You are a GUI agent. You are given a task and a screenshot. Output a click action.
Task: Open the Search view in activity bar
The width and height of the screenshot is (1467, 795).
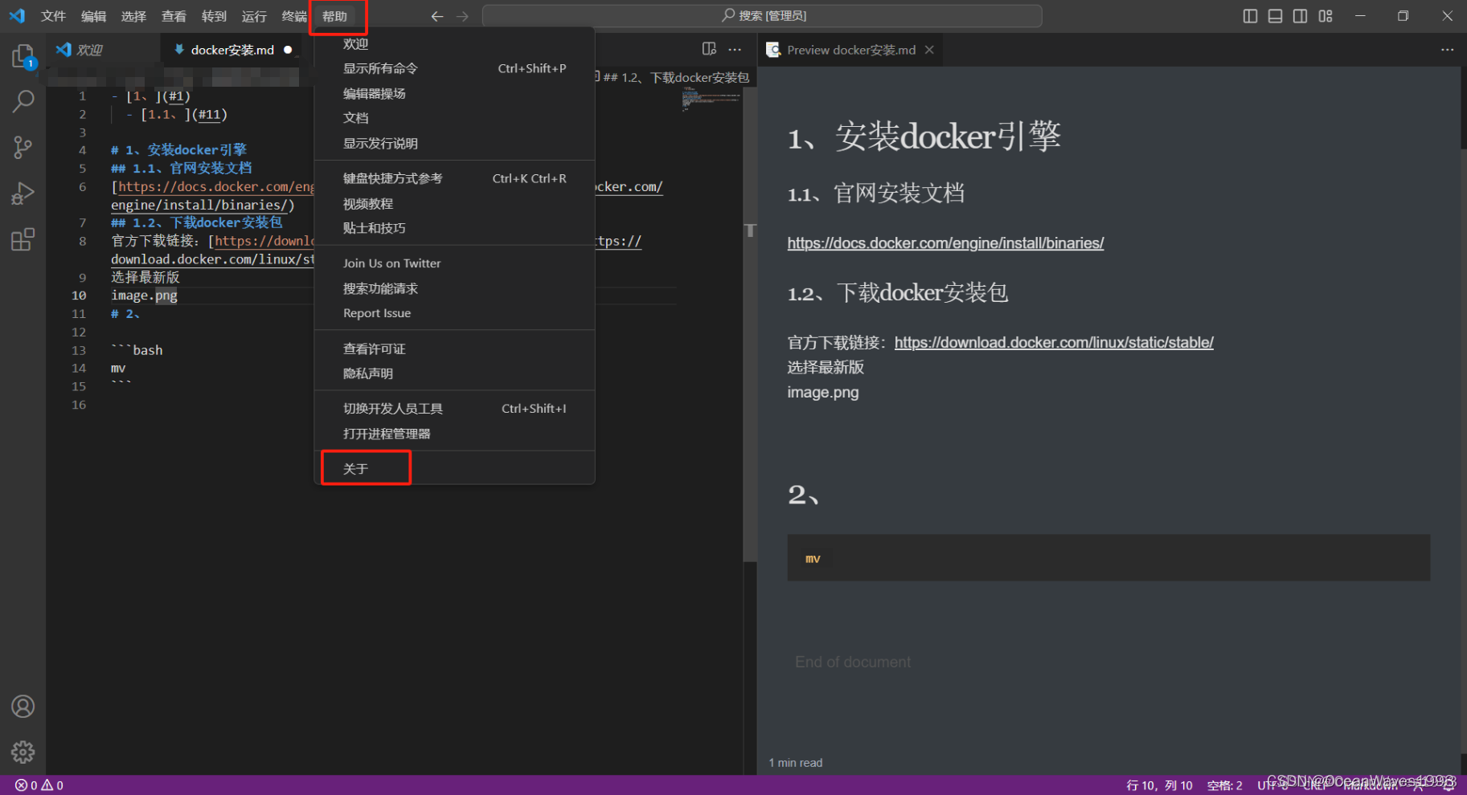coord(23,101)
